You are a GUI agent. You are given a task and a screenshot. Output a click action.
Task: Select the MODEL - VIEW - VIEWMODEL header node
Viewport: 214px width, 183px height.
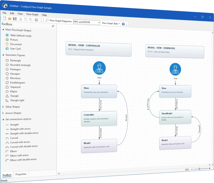pos(175,51)
